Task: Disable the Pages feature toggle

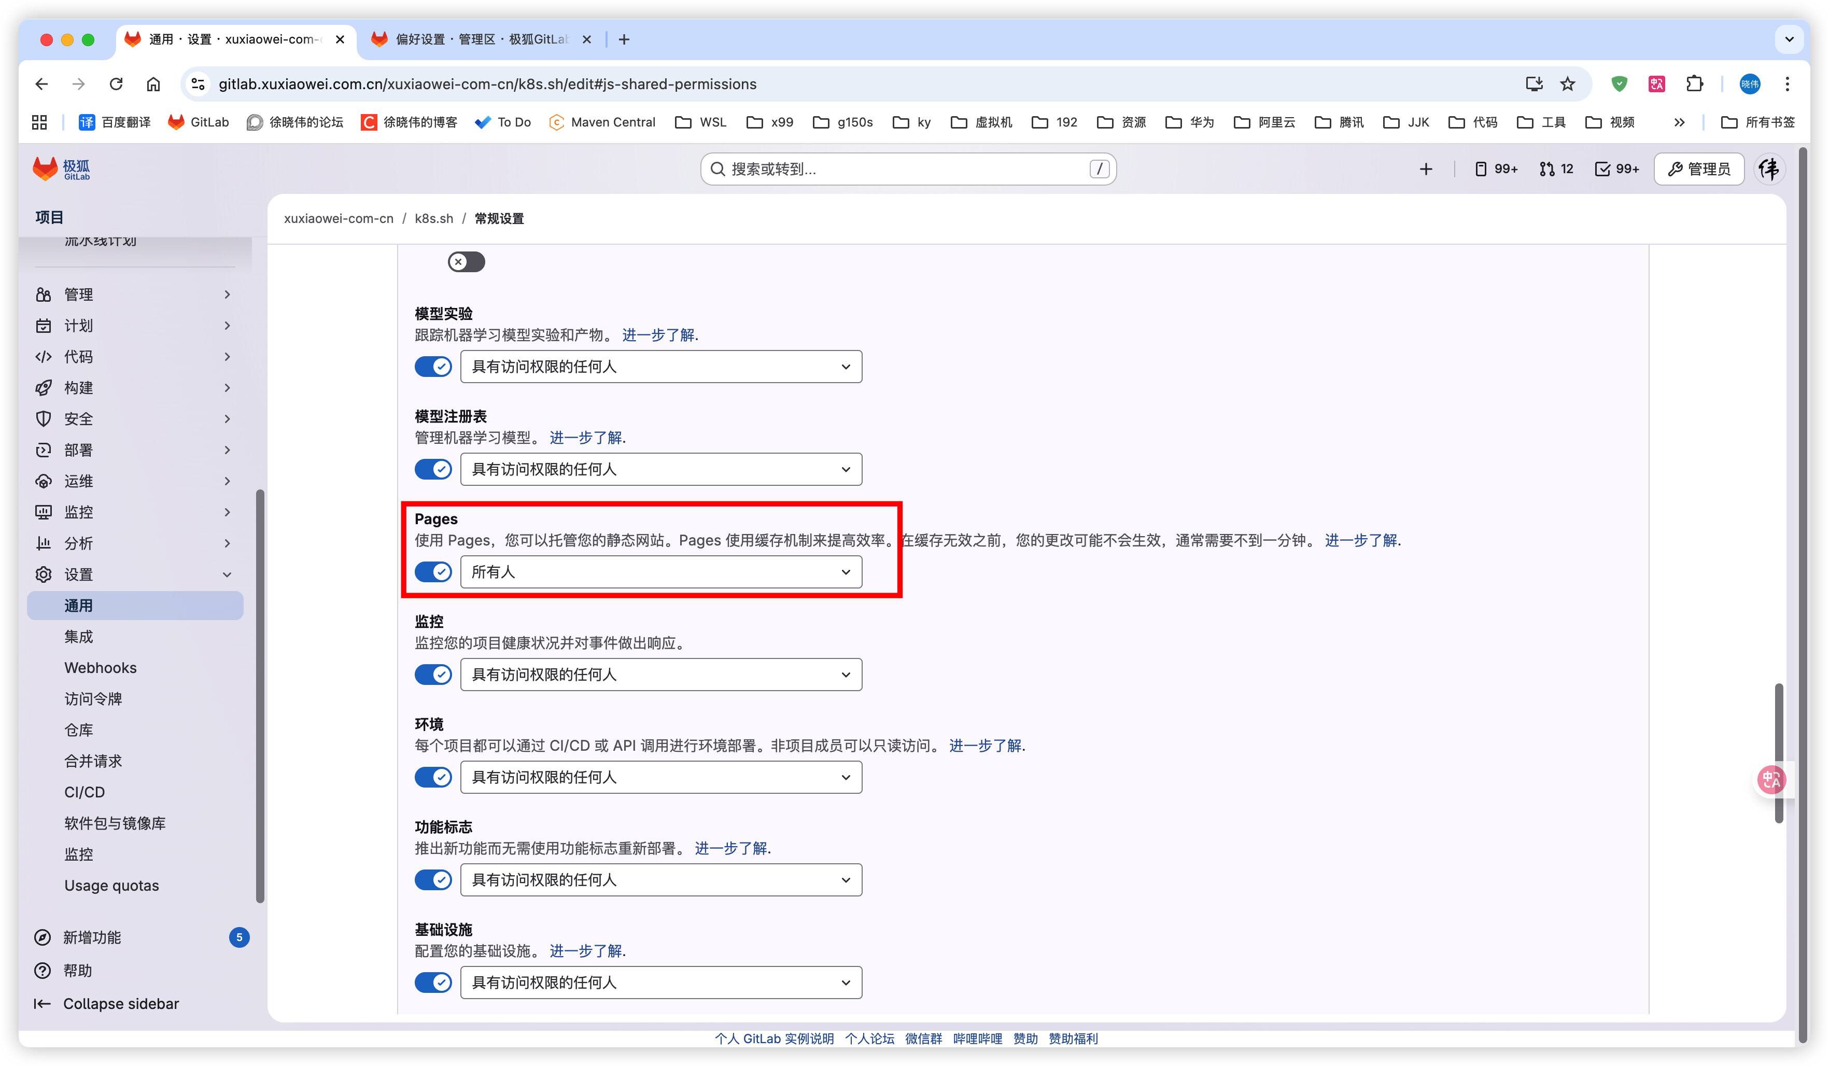Action: click(433, 572)
